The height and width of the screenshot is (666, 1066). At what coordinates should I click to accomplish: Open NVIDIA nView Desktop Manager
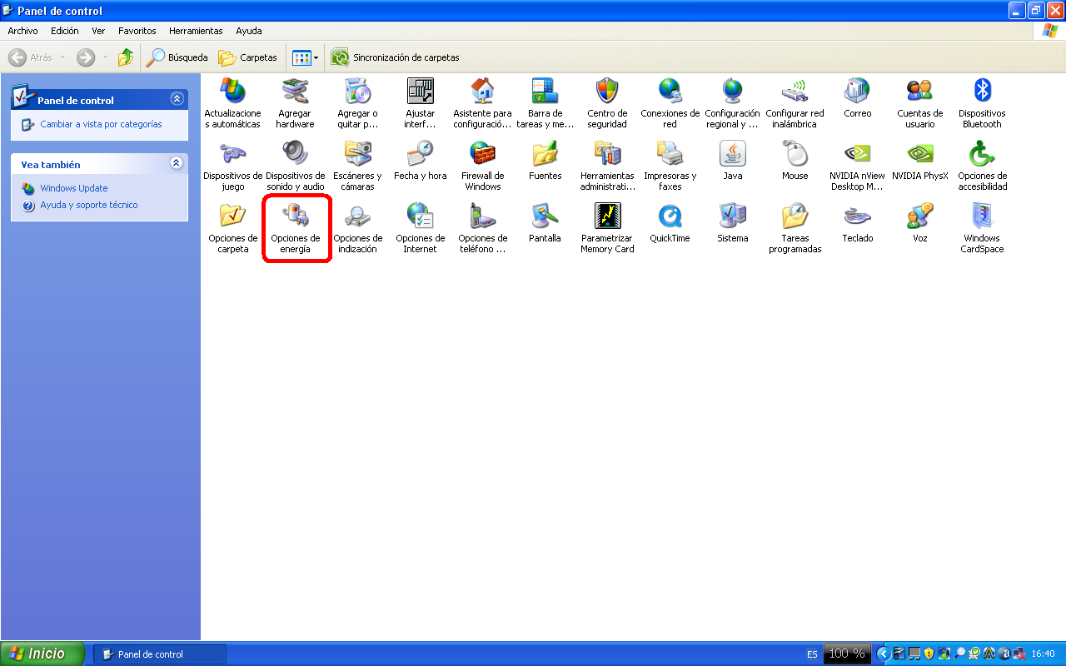pyautogui.click(x=858, y=166)
